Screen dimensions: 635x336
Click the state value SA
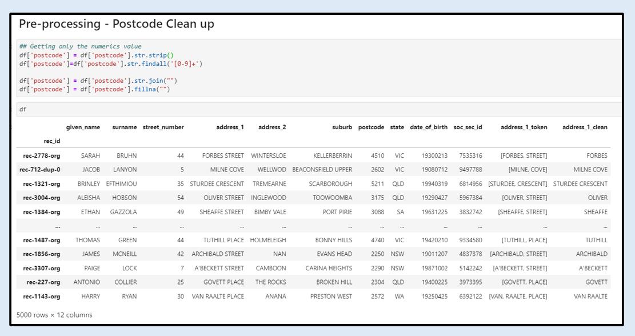(x=400, y=212)
